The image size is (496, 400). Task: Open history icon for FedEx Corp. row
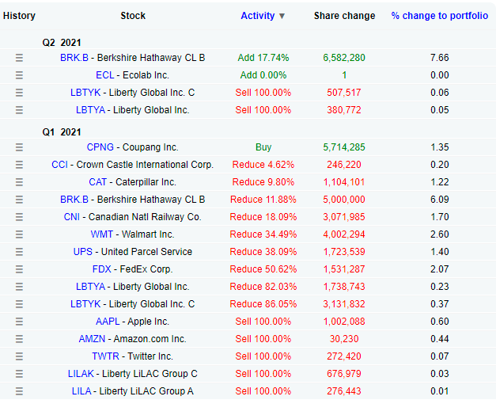click(x=19, y=269)
